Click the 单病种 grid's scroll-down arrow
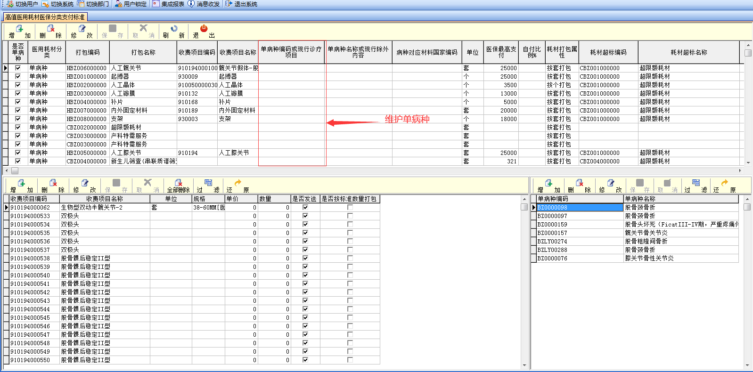This screenshot has width=753, height=372. pyautogui.click(x=747, y=365)
